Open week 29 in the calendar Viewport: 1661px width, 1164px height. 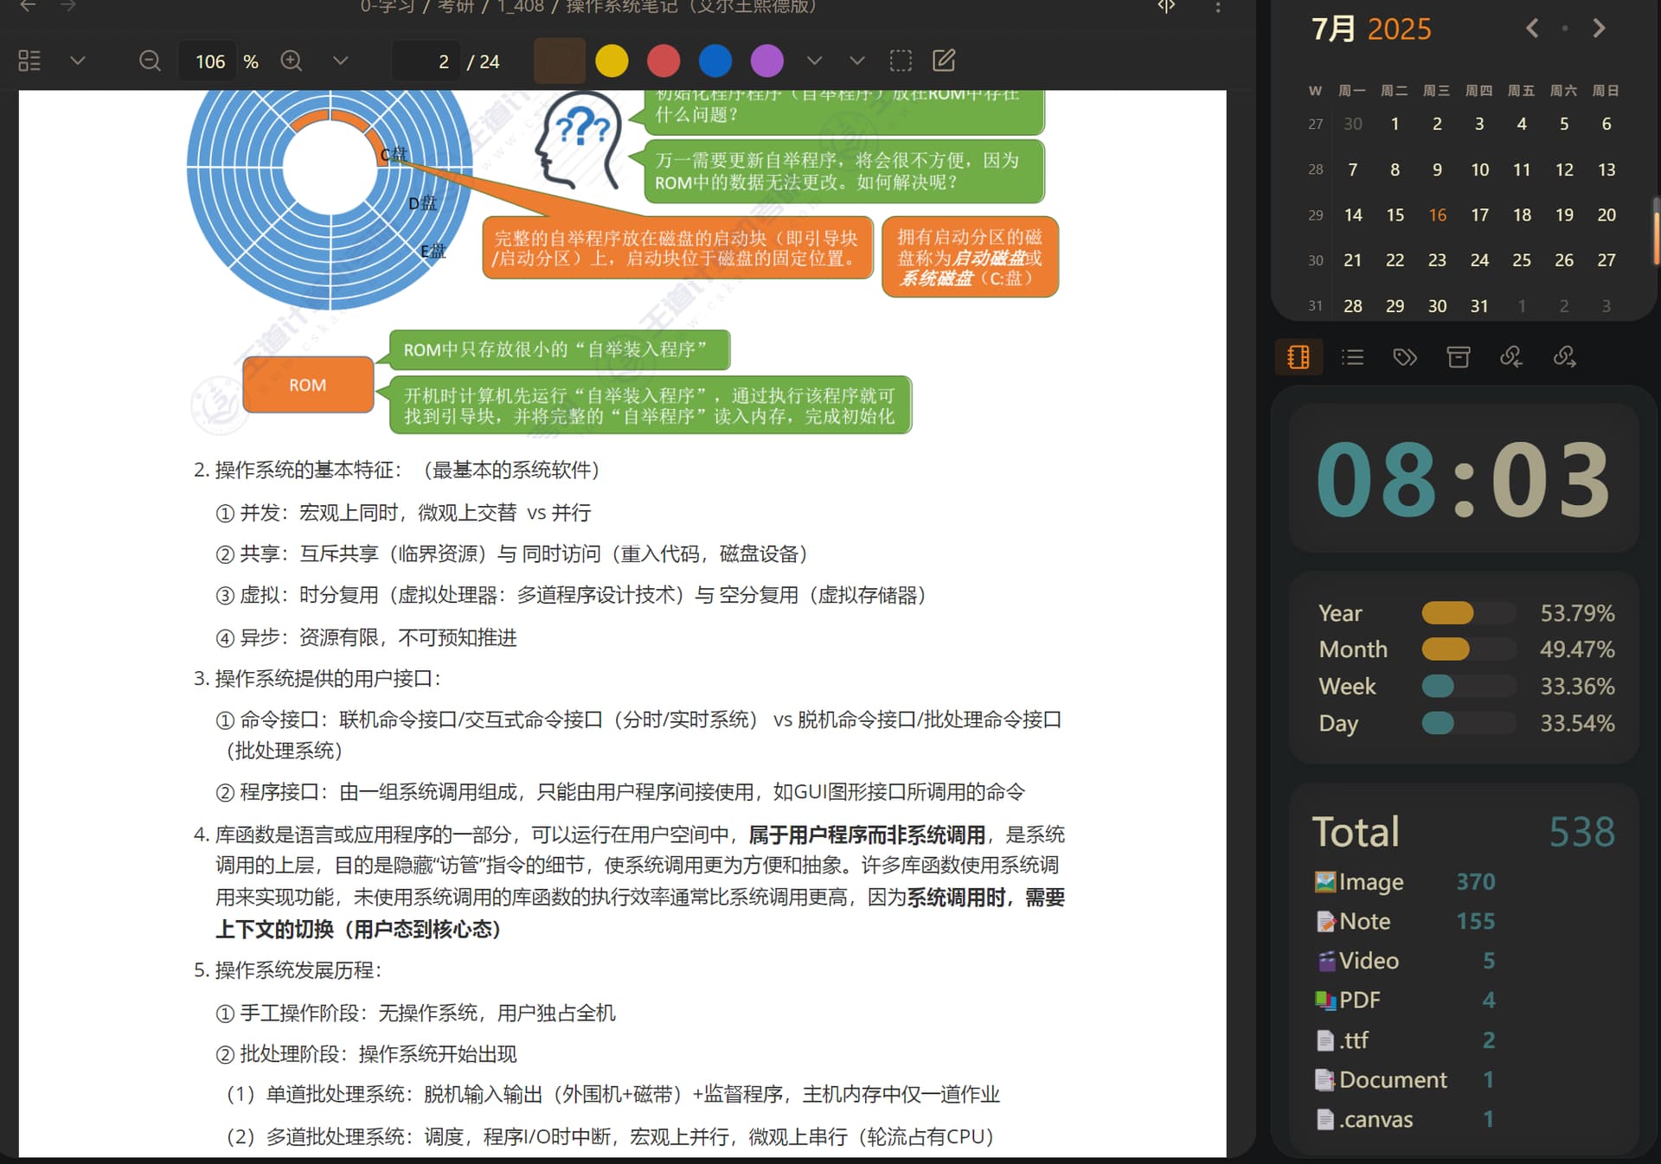pos(1315,214)
